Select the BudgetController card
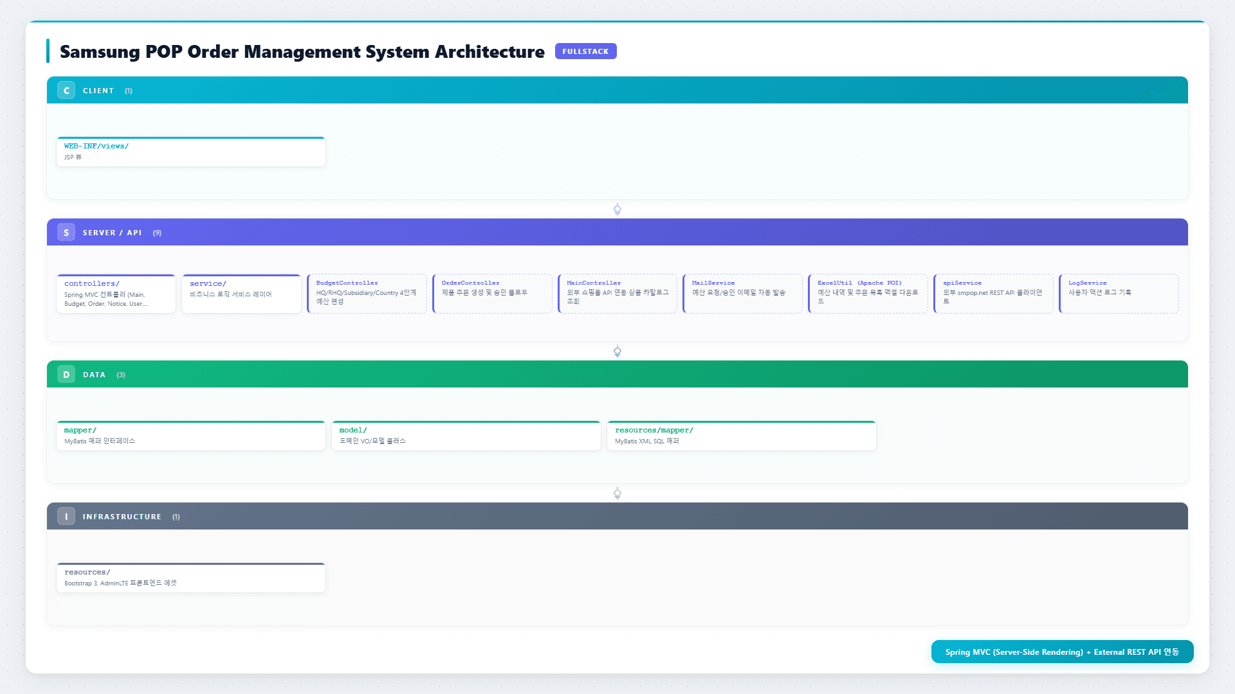The image size is (1235, 694). 367,294
